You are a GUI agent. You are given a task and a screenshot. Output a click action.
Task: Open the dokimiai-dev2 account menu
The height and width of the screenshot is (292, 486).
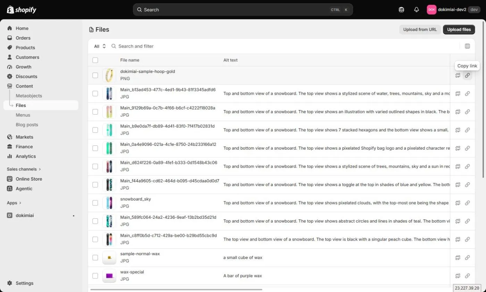[x=453, y=10]
